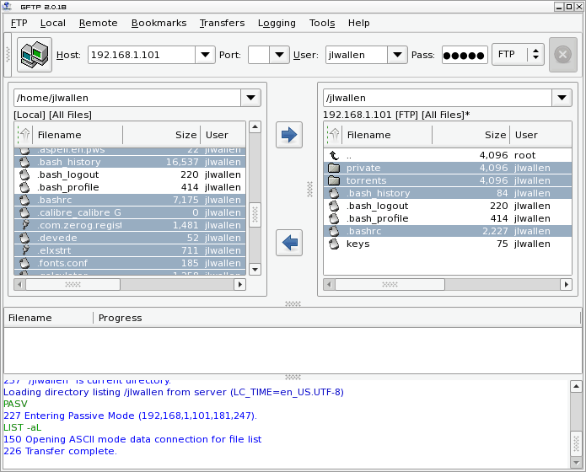
Task: Click the Port number input field
Action: click(259, 55)
